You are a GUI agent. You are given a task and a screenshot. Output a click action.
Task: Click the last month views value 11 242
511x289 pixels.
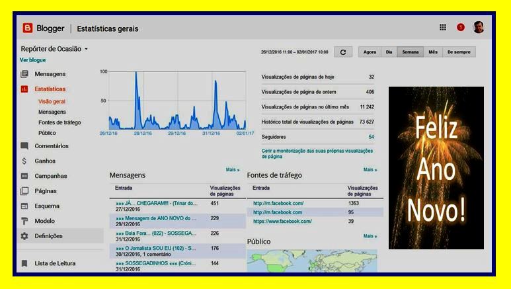click(367, 107)
